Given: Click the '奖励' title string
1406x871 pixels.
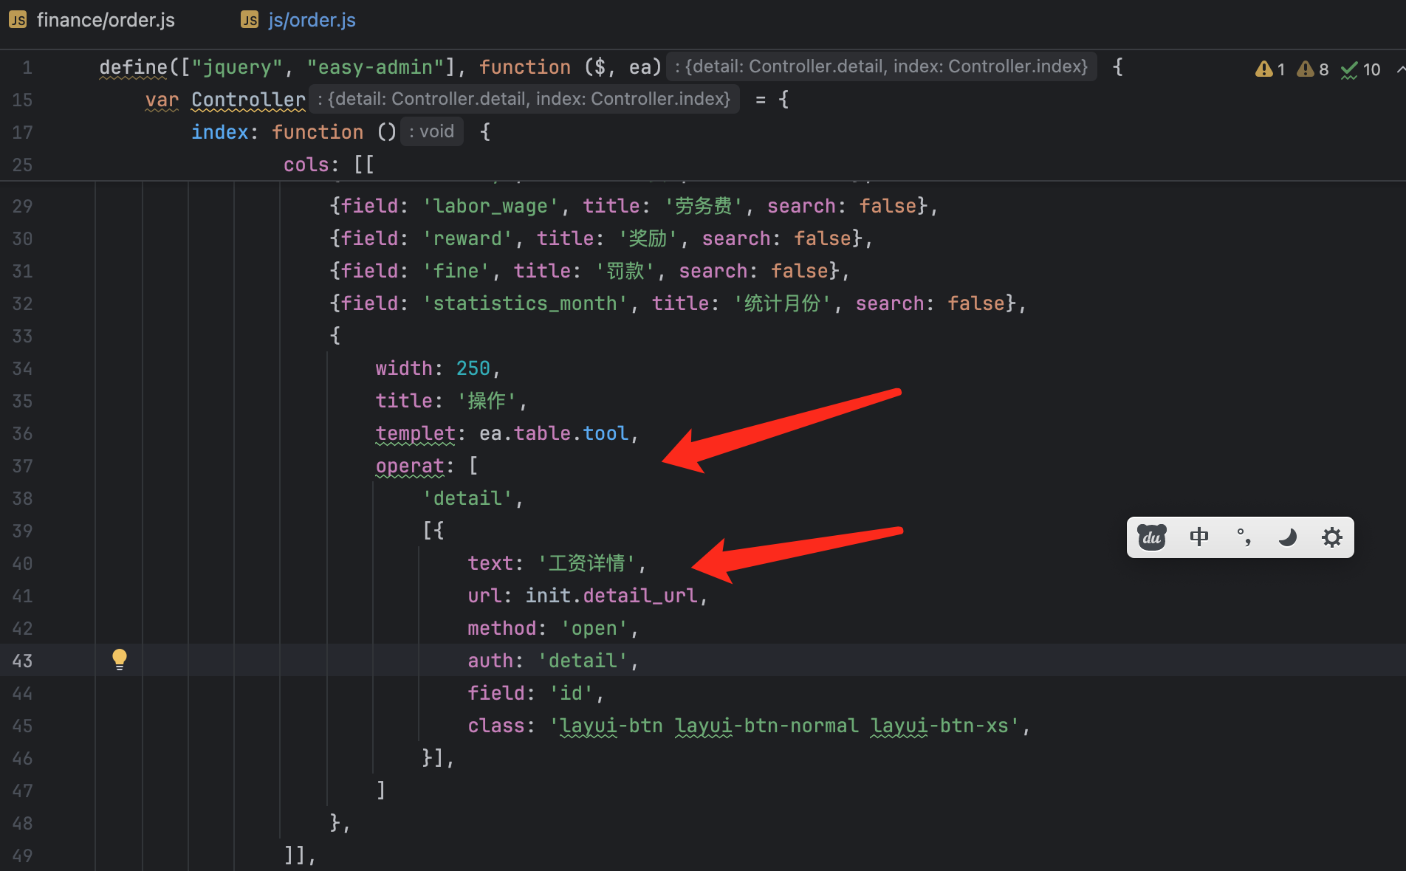Looking at the screenshot, I should (x=648, y=238).
